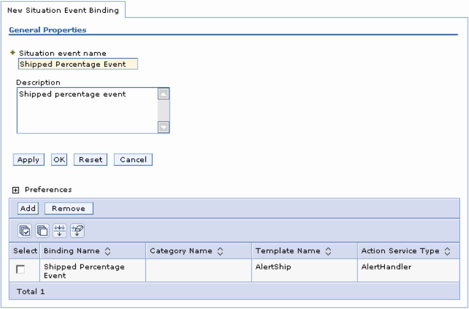The image size is (469, 309).
Task: Click the Select All items icon
Action: [x=25, y=230]
